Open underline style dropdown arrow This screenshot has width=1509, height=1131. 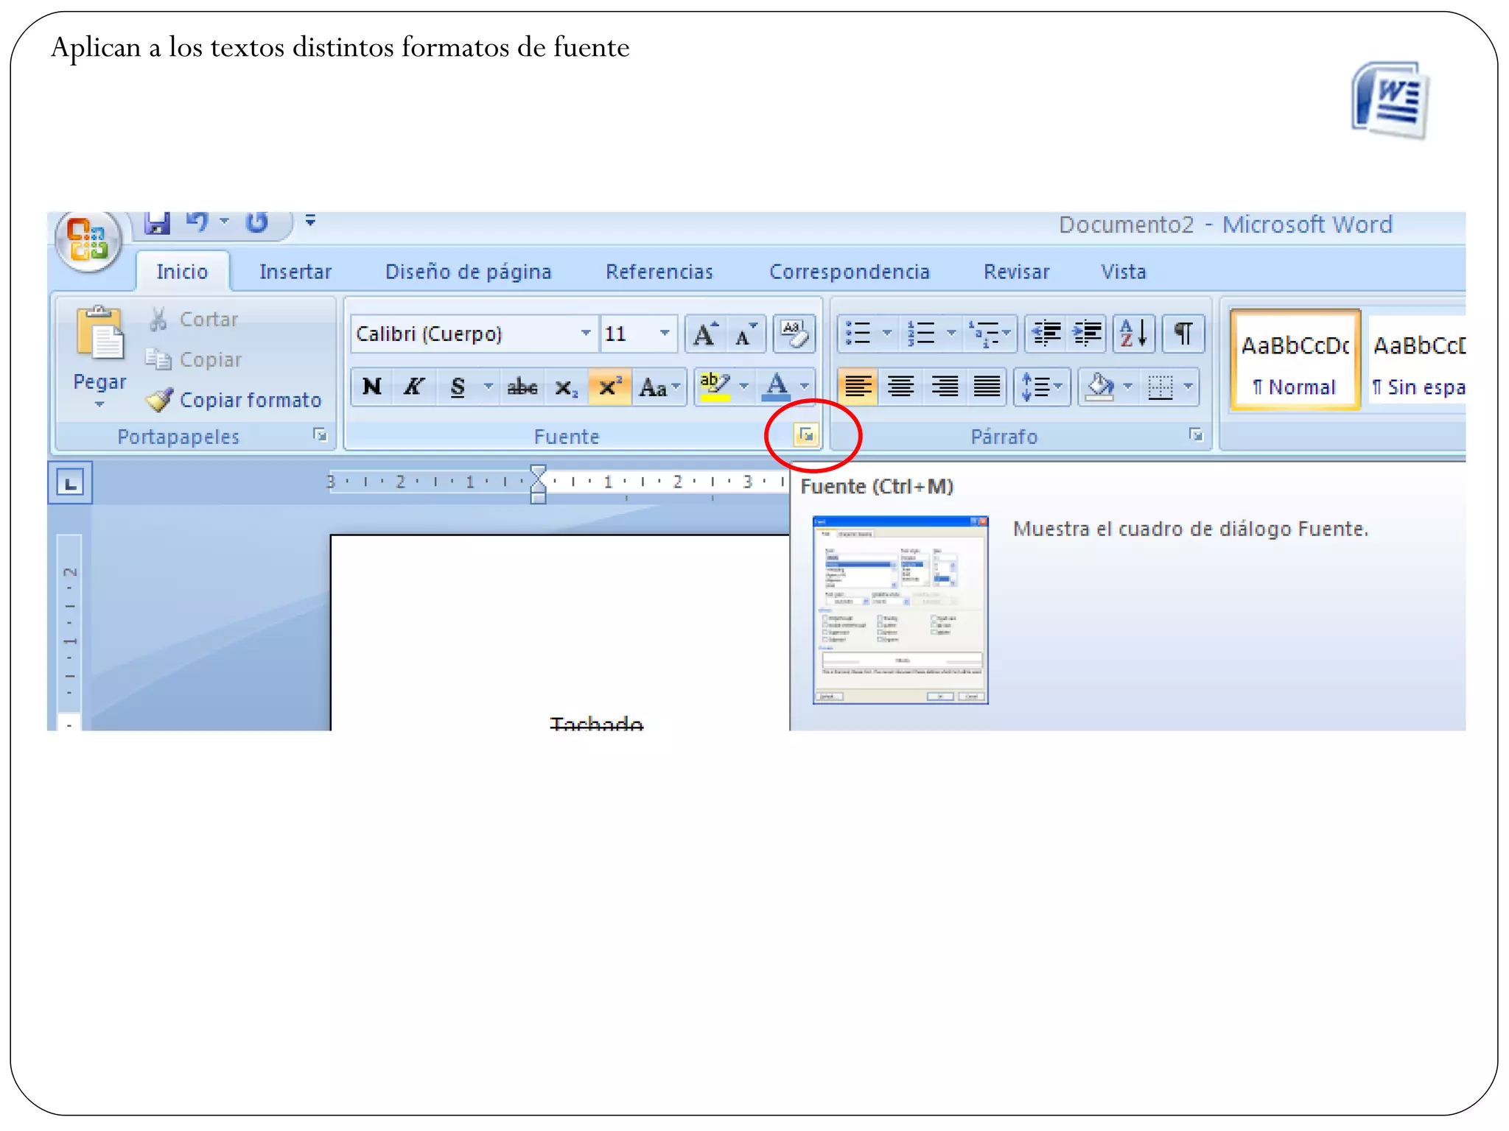click(x=489, y=387)
